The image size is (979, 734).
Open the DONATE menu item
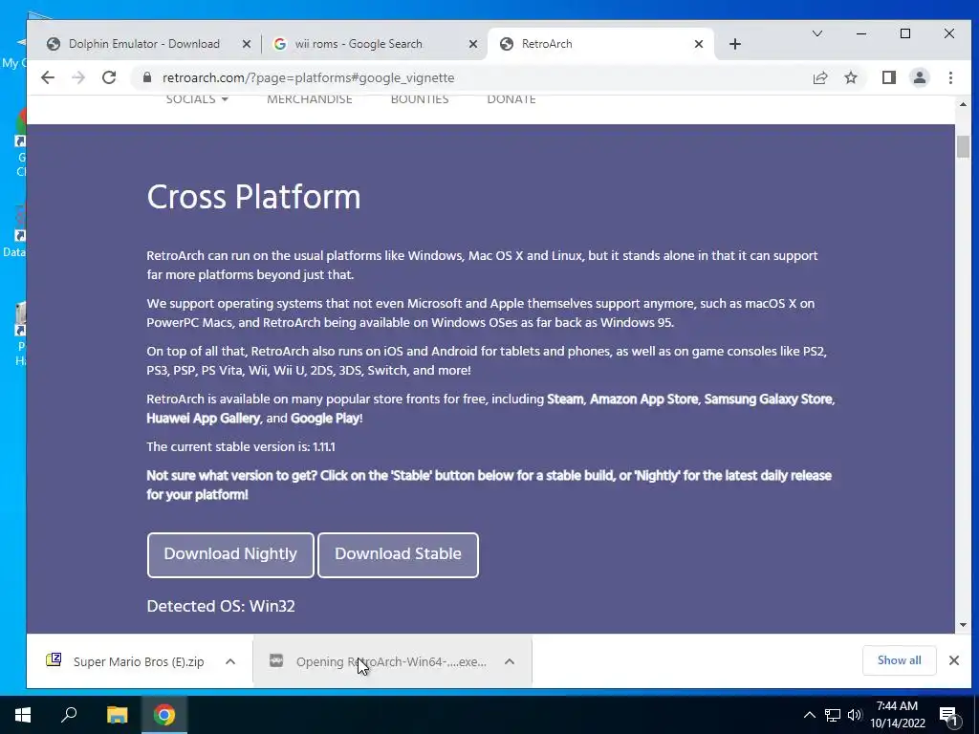511,99
